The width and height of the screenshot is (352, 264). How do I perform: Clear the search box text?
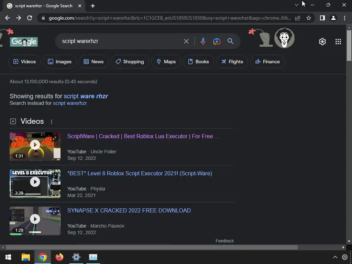pos(186,41)
